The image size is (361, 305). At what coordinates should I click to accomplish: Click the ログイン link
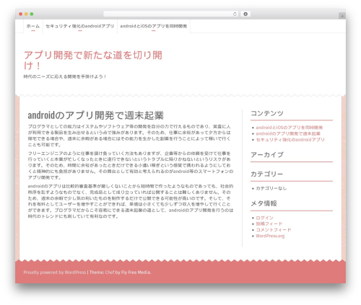pos(264,218)
